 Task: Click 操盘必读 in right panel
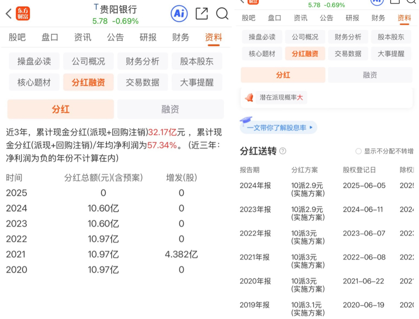[262, 37]
